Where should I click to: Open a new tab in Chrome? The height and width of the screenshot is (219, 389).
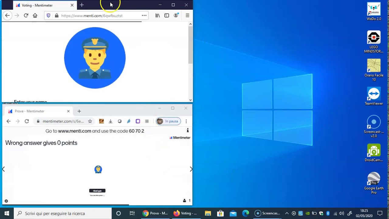pyautogui.click(x=79, y=111)
